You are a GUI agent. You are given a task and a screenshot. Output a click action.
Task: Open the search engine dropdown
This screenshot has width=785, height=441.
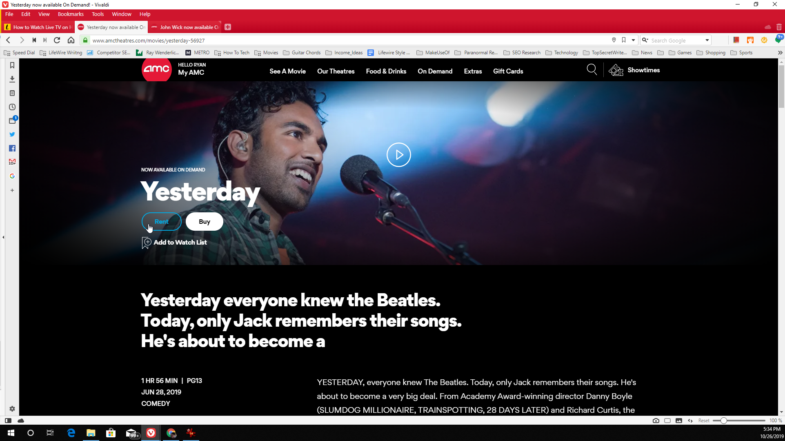pos(645,40)
